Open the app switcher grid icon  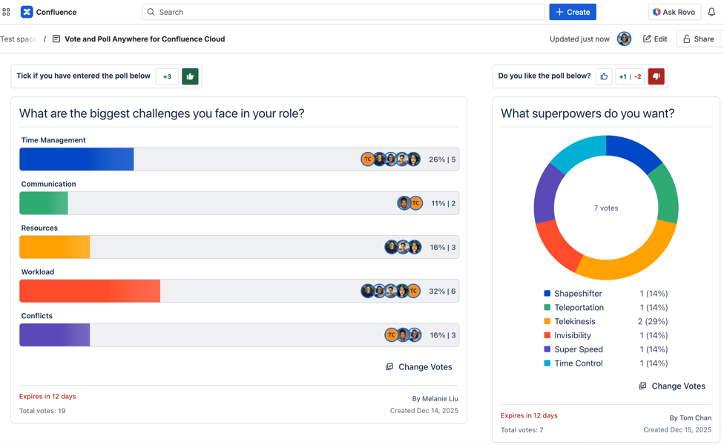click(7, 12)
